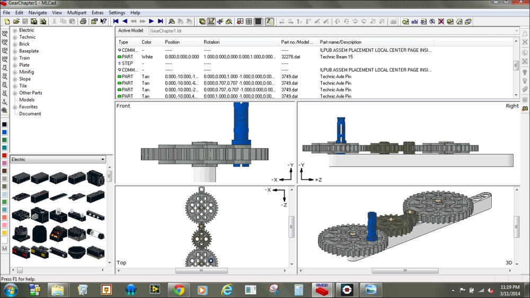This screenshot has height=298, width=530.
Task: Select the Models tree item
Action: pos(26,100)
